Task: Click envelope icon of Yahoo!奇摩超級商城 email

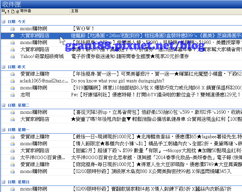Action: (12, 56)
